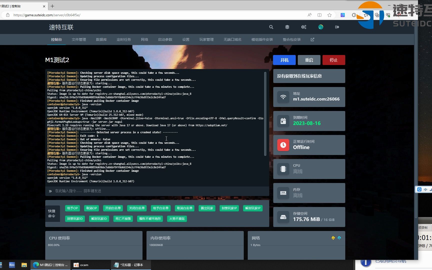Open a new browser tab
The height and width of the screenshot is (270, 432).
point(52,6)
